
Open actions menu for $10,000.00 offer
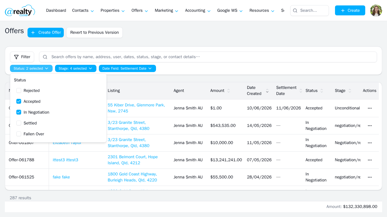point(369,143)
